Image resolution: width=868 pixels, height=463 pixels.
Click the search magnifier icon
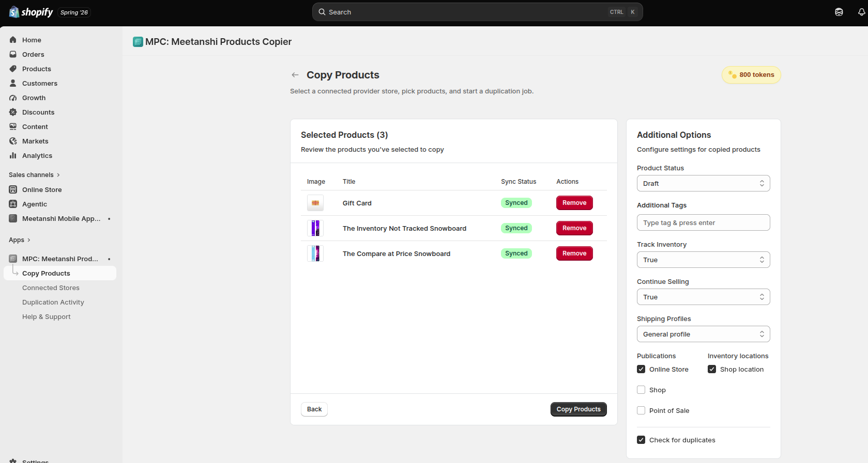pyautogui.click(x=322, y=12)
